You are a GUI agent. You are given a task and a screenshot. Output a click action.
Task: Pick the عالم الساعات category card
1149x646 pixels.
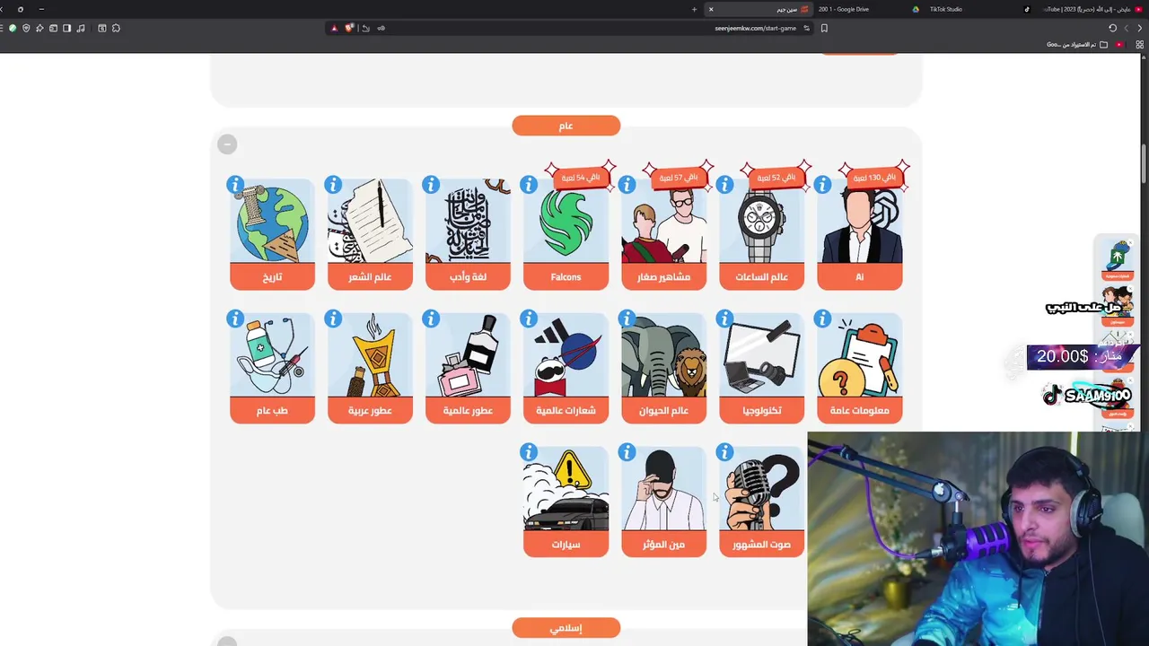(x=761, y=234)
